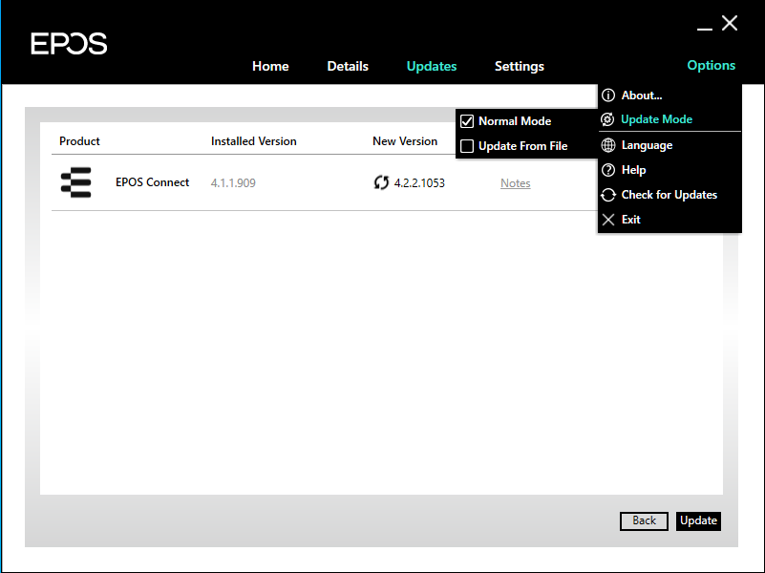Open the Home tab
Viewport: 765px width, 573px height.
tap(270, 66)
